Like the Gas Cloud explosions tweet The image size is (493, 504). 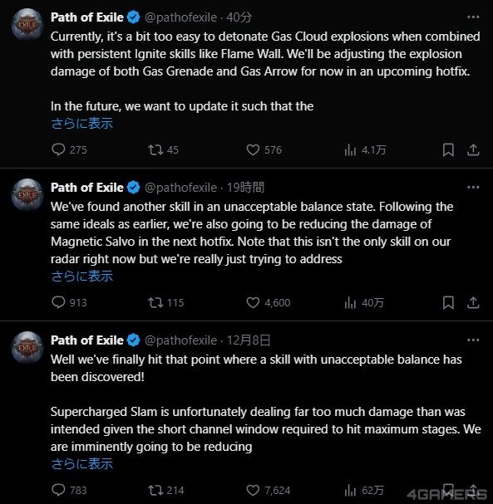click(264, 149)
